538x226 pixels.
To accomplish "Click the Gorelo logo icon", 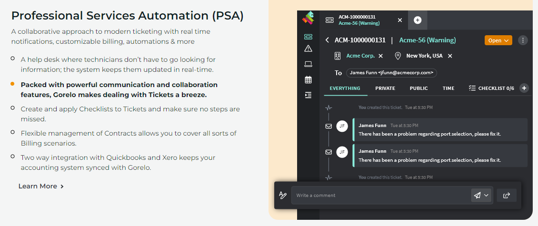I will coord(308,19).
